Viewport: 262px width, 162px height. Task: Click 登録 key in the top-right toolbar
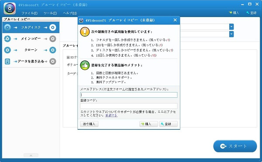point(252,13)
